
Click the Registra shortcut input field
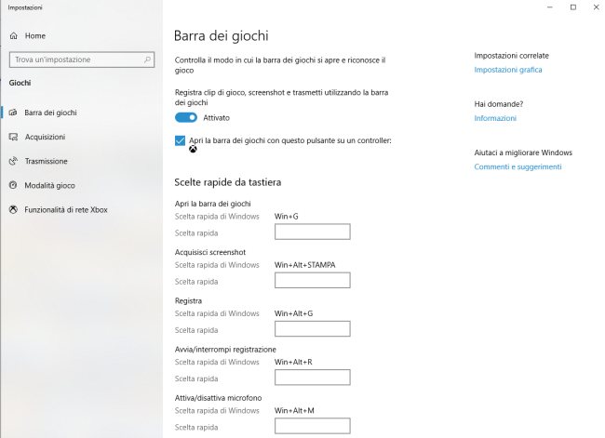(312, 328)
